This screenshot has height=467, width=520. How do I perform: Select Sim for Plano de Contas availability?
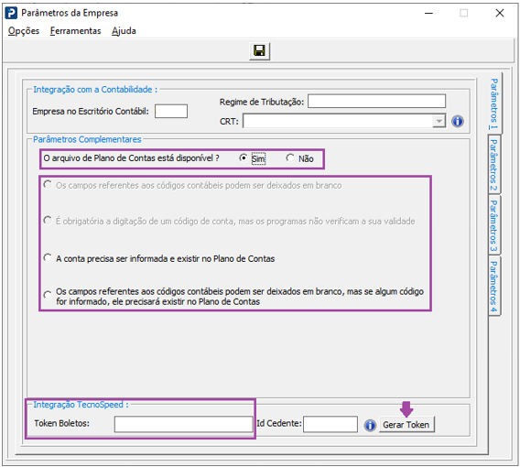[244, 158]
